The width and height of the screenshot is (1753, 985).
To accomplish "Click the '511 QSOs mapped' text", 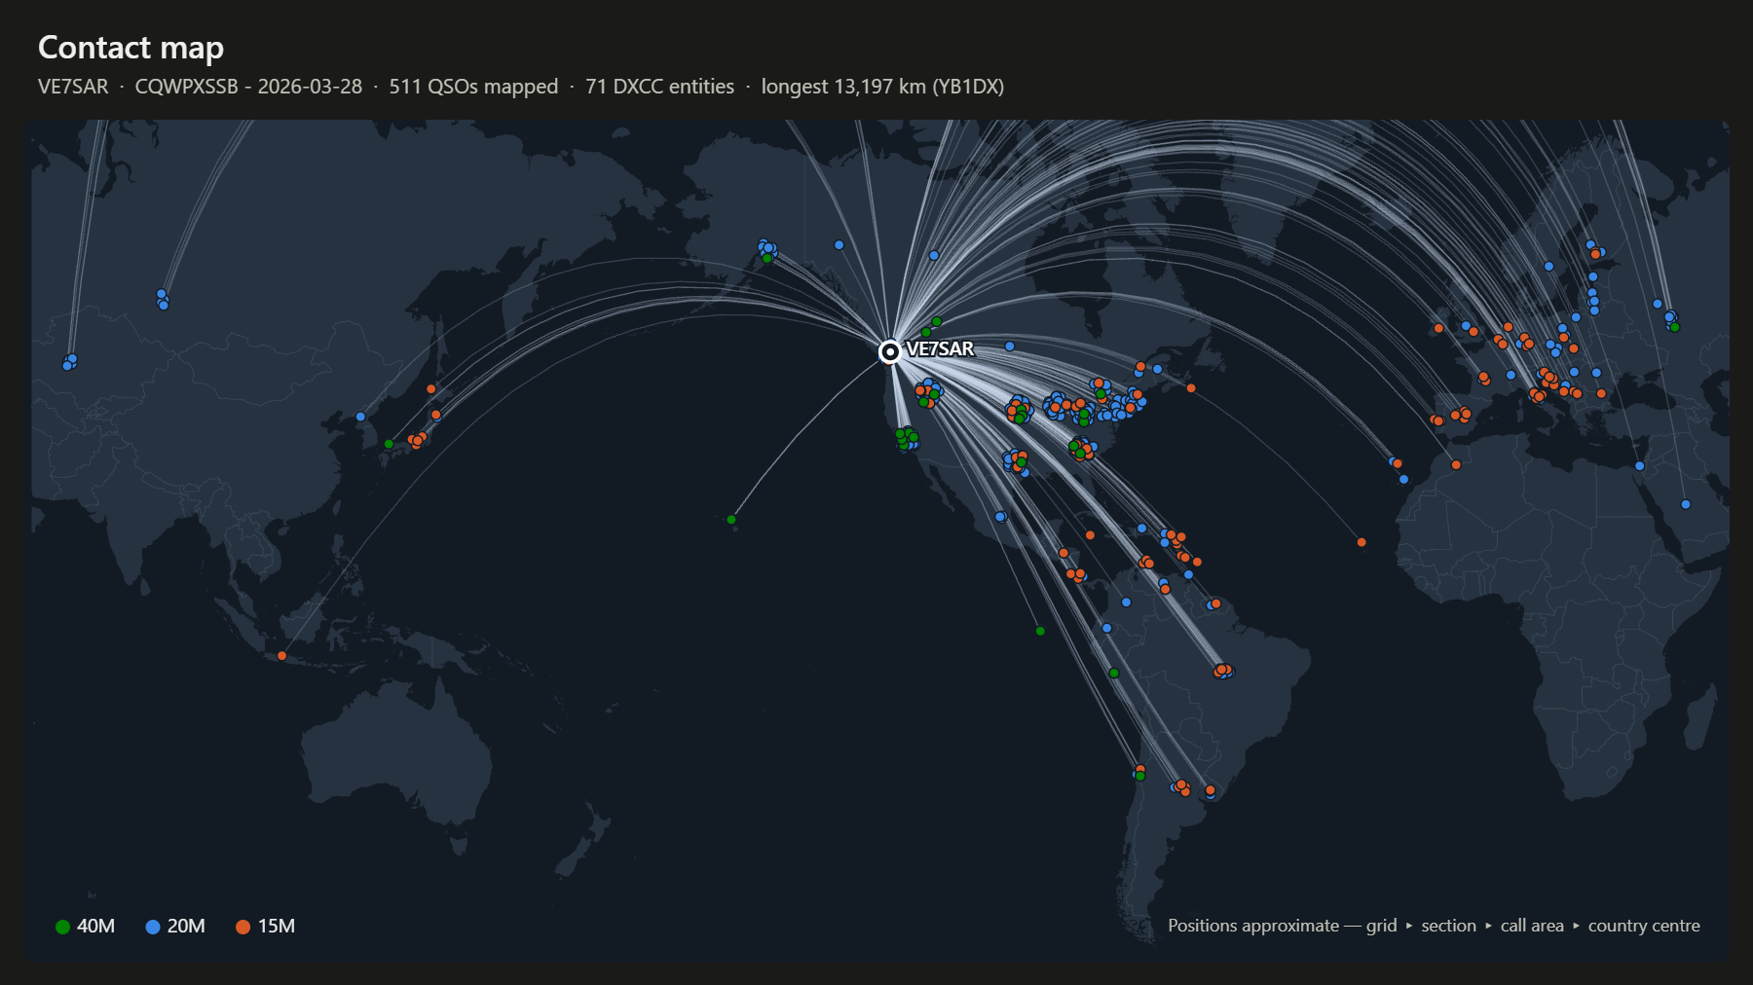I will 473,87.
